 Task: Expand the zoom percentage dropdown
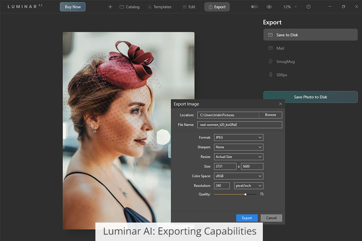(290, 7)
